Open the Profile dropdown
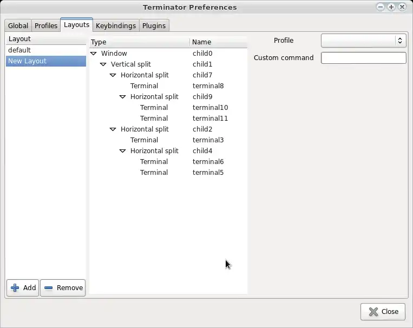 click(364, 41)
